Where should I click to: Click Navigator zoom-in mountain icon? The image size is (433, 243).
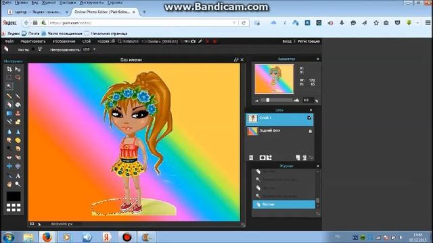[x=296, y=101]
